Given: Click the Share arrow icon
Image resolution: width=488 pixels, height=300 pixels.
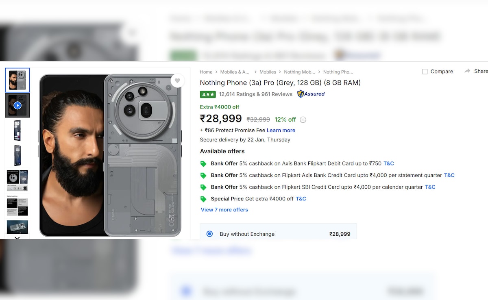Looking at the screenshot, I should pos(467,71).
